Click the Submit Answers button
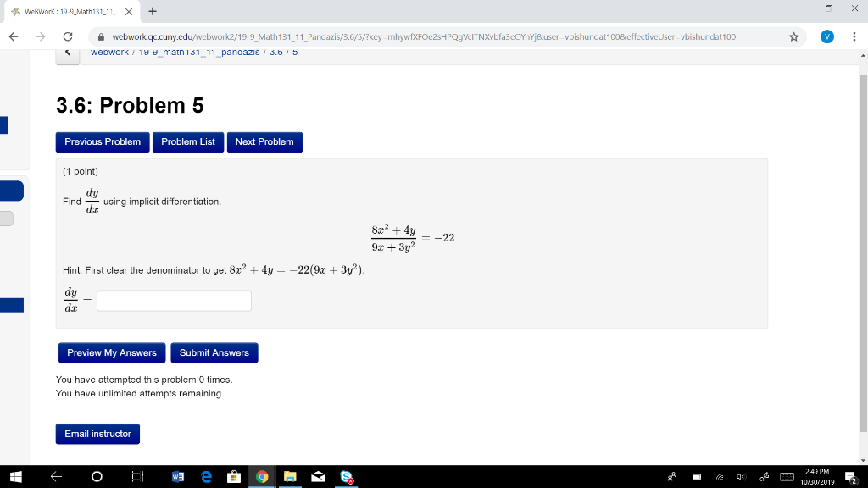This screenshot has width=868, height=488. pyautogui.click(x=214, y=352)
